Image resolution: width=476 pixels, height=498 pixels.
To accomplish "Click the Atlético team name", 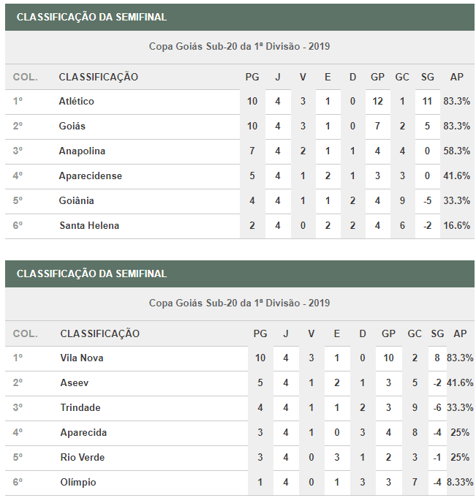I will click(x=76, y=102).
